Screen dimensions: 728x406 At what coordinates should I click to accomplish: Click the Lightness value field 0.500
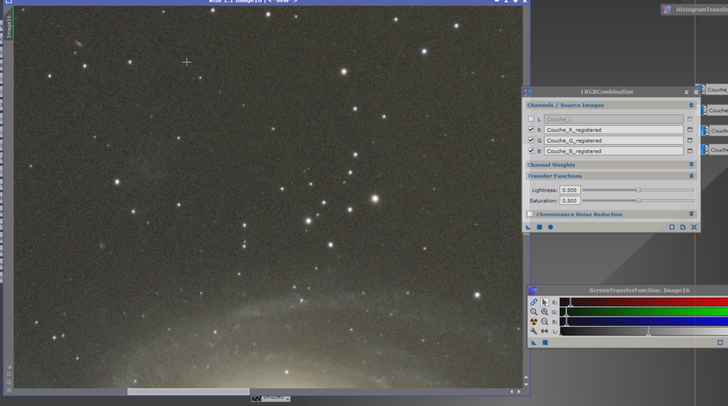570,190
